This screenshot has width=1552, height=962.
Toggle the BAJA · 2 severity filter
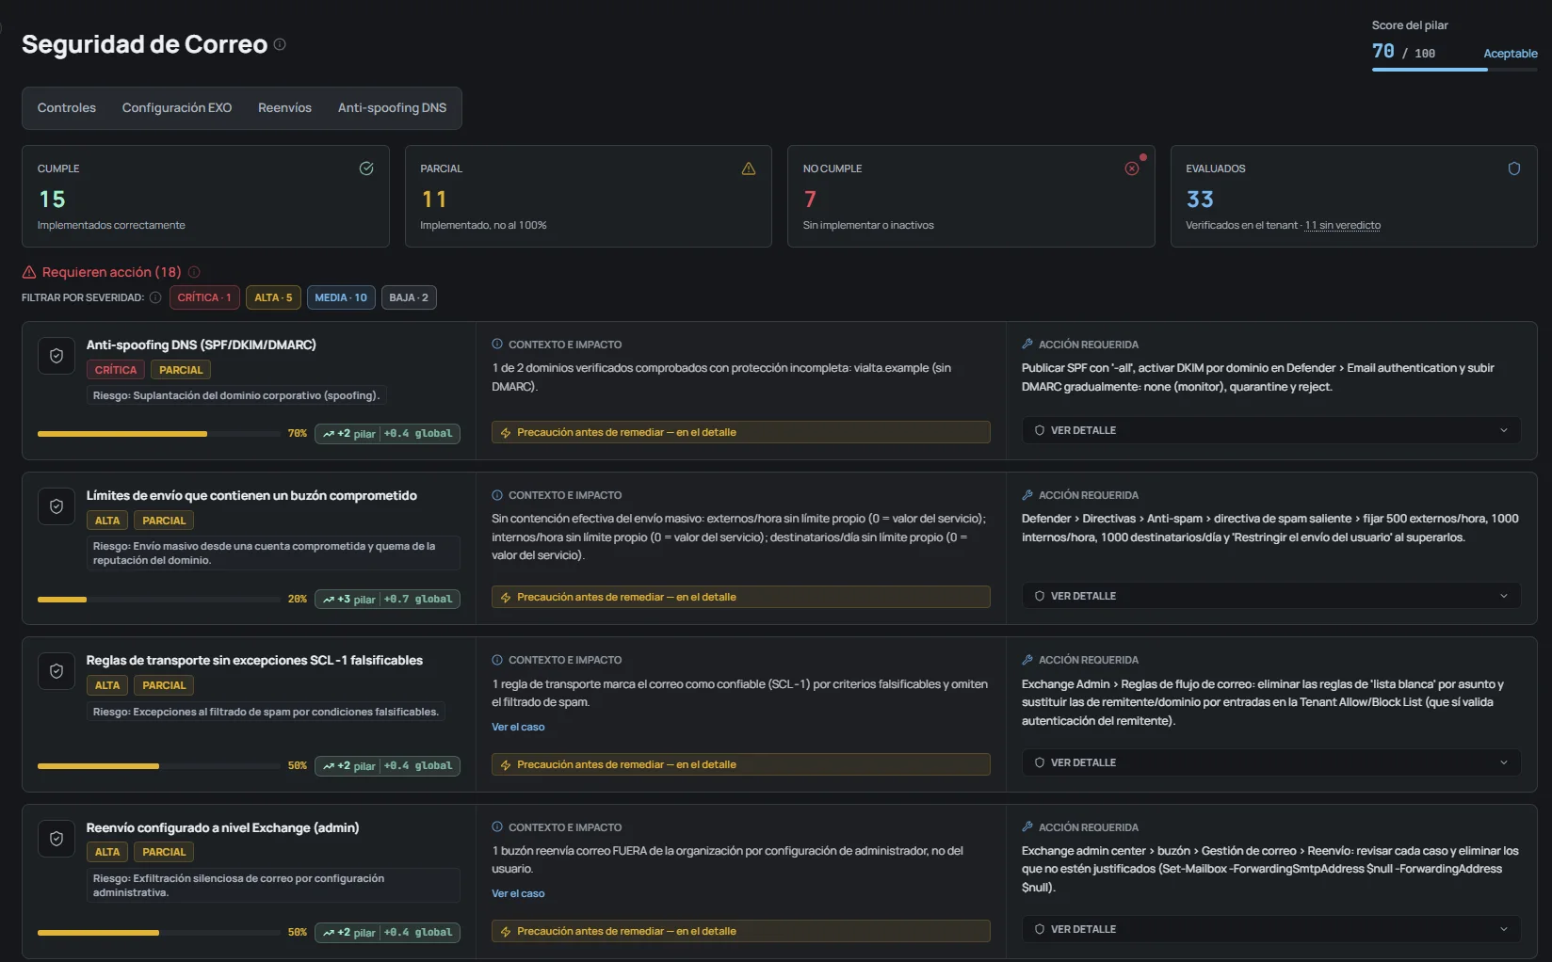(409, 297)
